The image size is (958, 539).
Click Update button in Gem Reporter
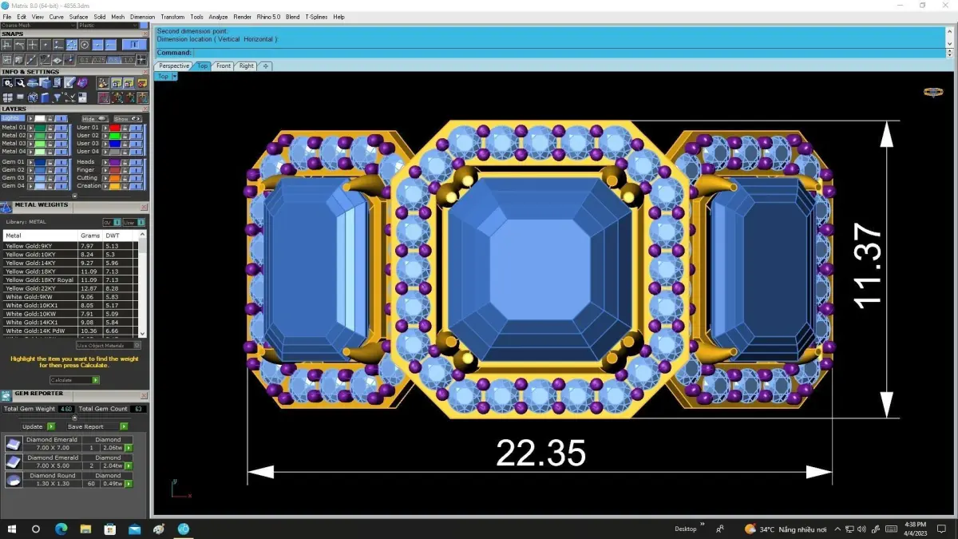[x=38, y=426]
